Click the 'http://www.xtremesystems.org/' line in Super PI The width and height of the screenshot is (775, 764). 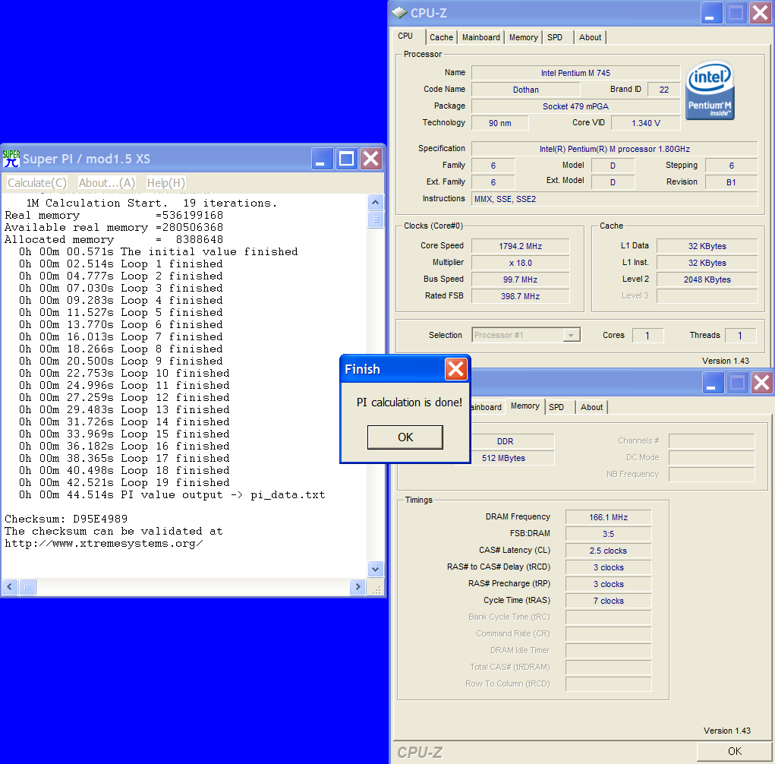[104, 544]
